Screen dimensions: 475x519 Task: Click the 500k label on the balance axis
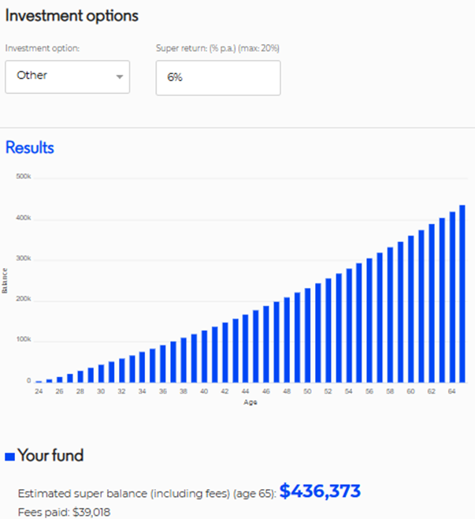pos(23,176)
